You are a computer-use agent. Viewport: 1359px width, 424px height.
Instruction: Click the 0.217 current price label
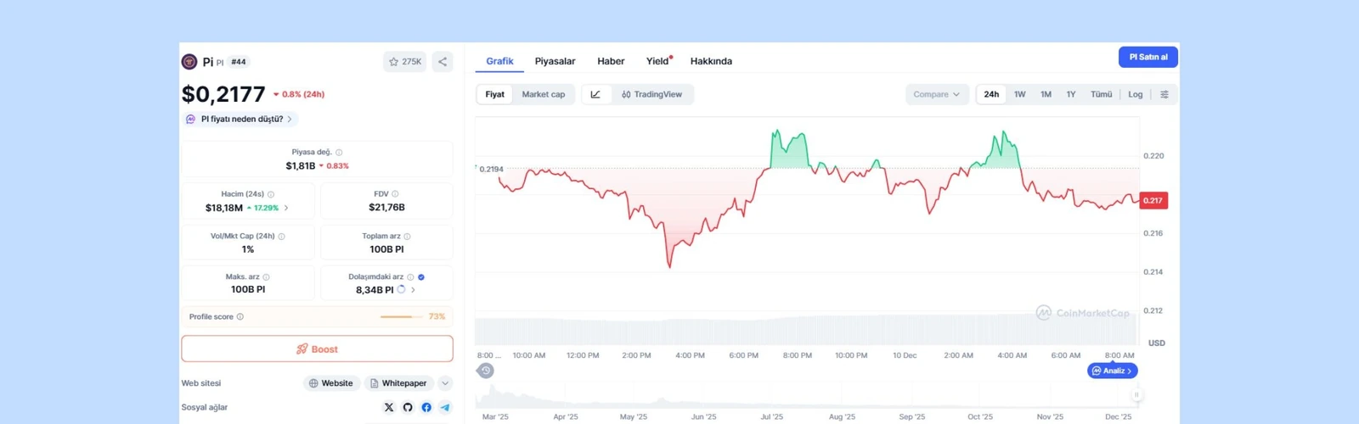click(x=1153, y=201)
